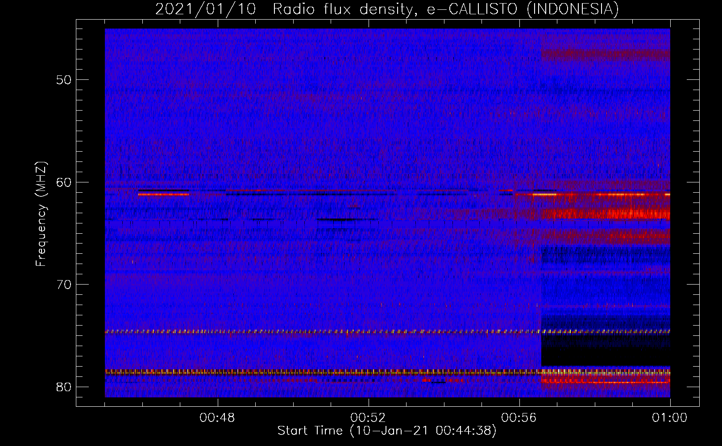722x446 pixels.
Task: Click the plot title "Radio flux density, e-CALLISTO (INDONESIA)"
Action: tap(446, 9)
